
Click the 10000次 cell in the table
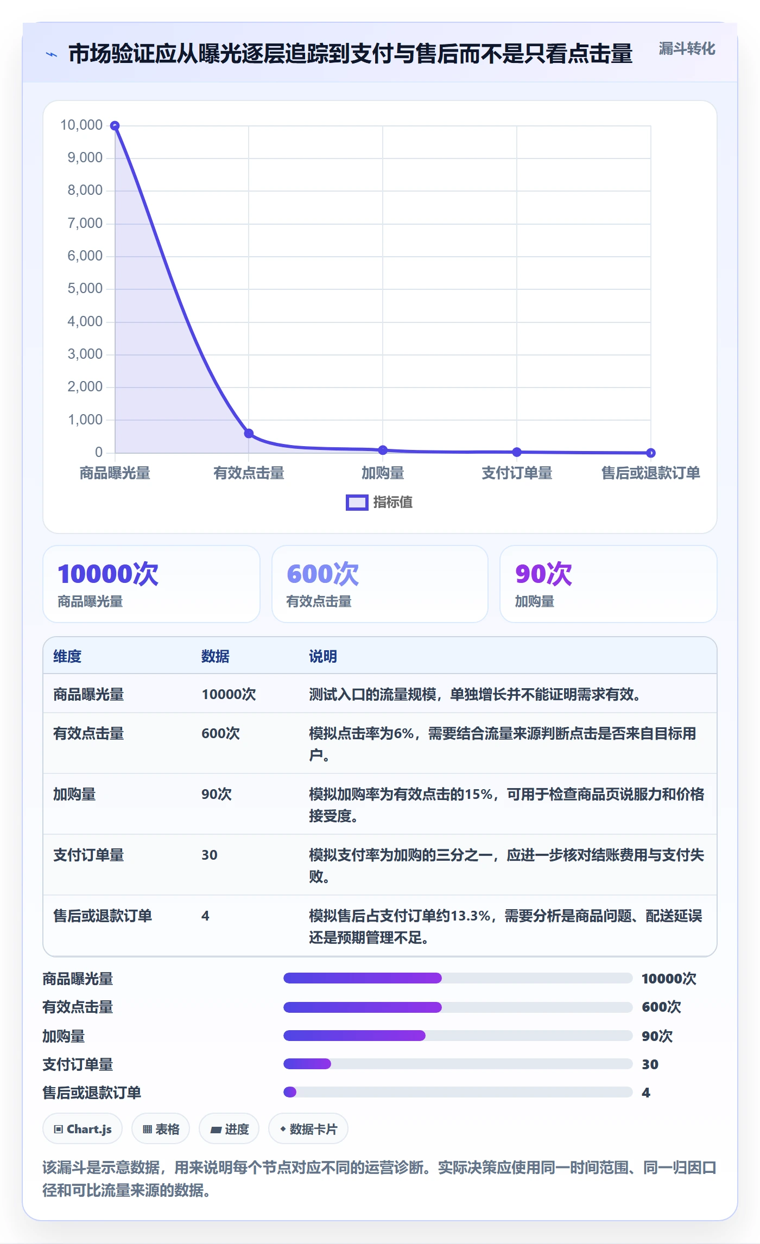click(229, 694)
